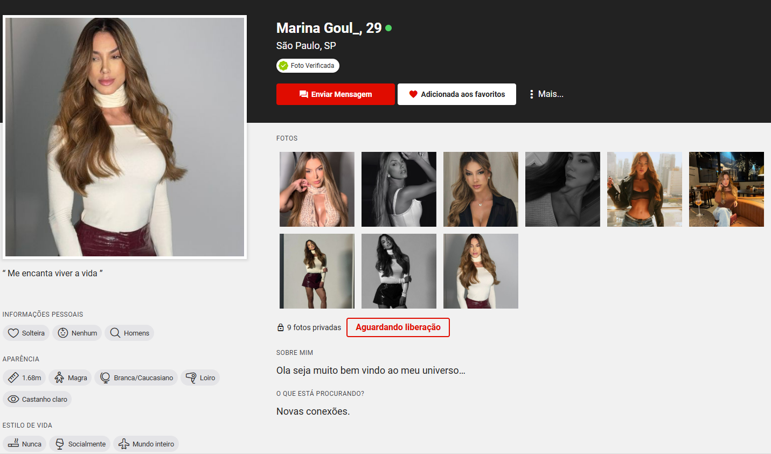Click the lock icon by 9 fotos privadas
Image resolution: width=771 pixels, height=454 pixels.
click(x=280, y=327)
